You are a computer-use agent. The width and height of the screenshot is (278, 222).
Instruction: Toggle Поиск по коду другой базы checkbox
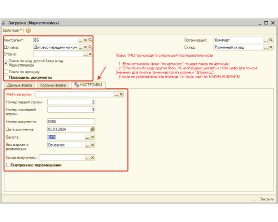(x=6, y=63)
